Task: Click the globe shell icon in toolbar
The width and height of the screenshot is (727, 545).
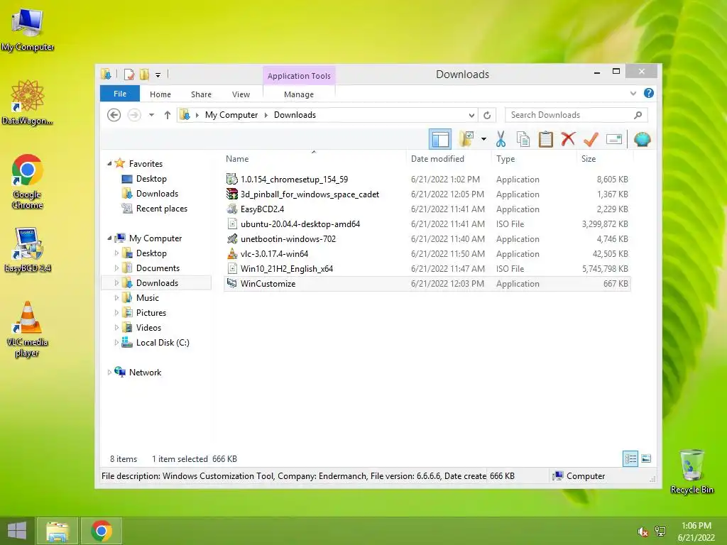Action: 642,139
